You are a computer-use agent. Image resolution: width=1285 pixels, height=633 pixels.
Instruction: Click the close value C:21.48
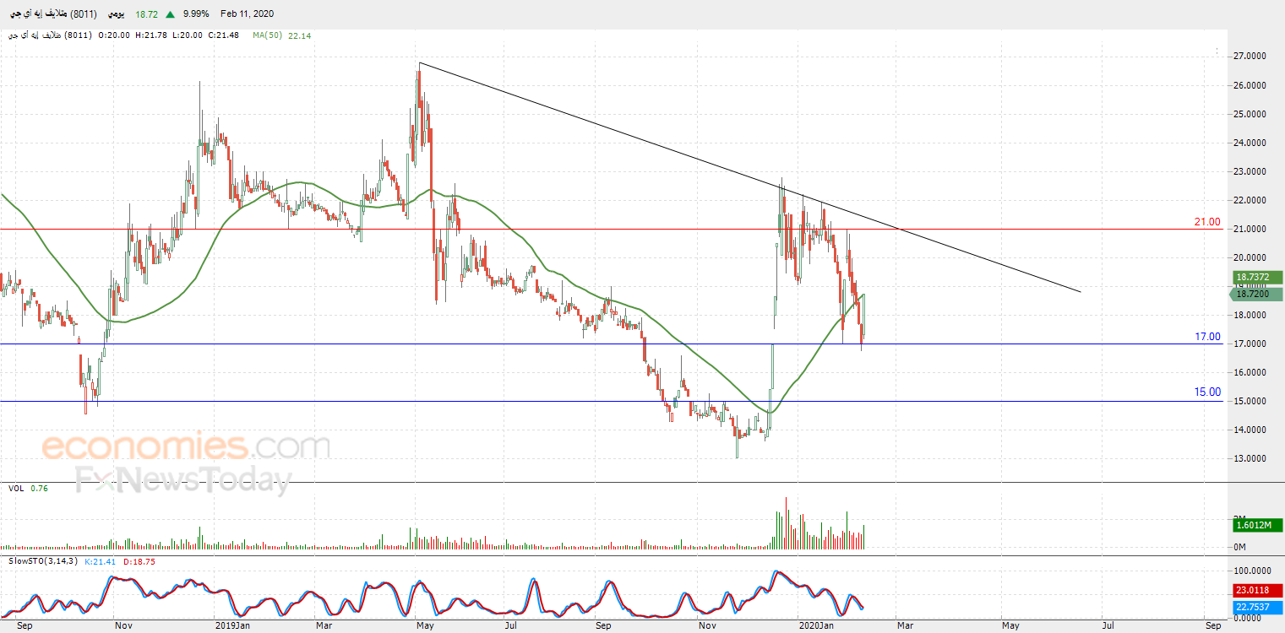224,36
